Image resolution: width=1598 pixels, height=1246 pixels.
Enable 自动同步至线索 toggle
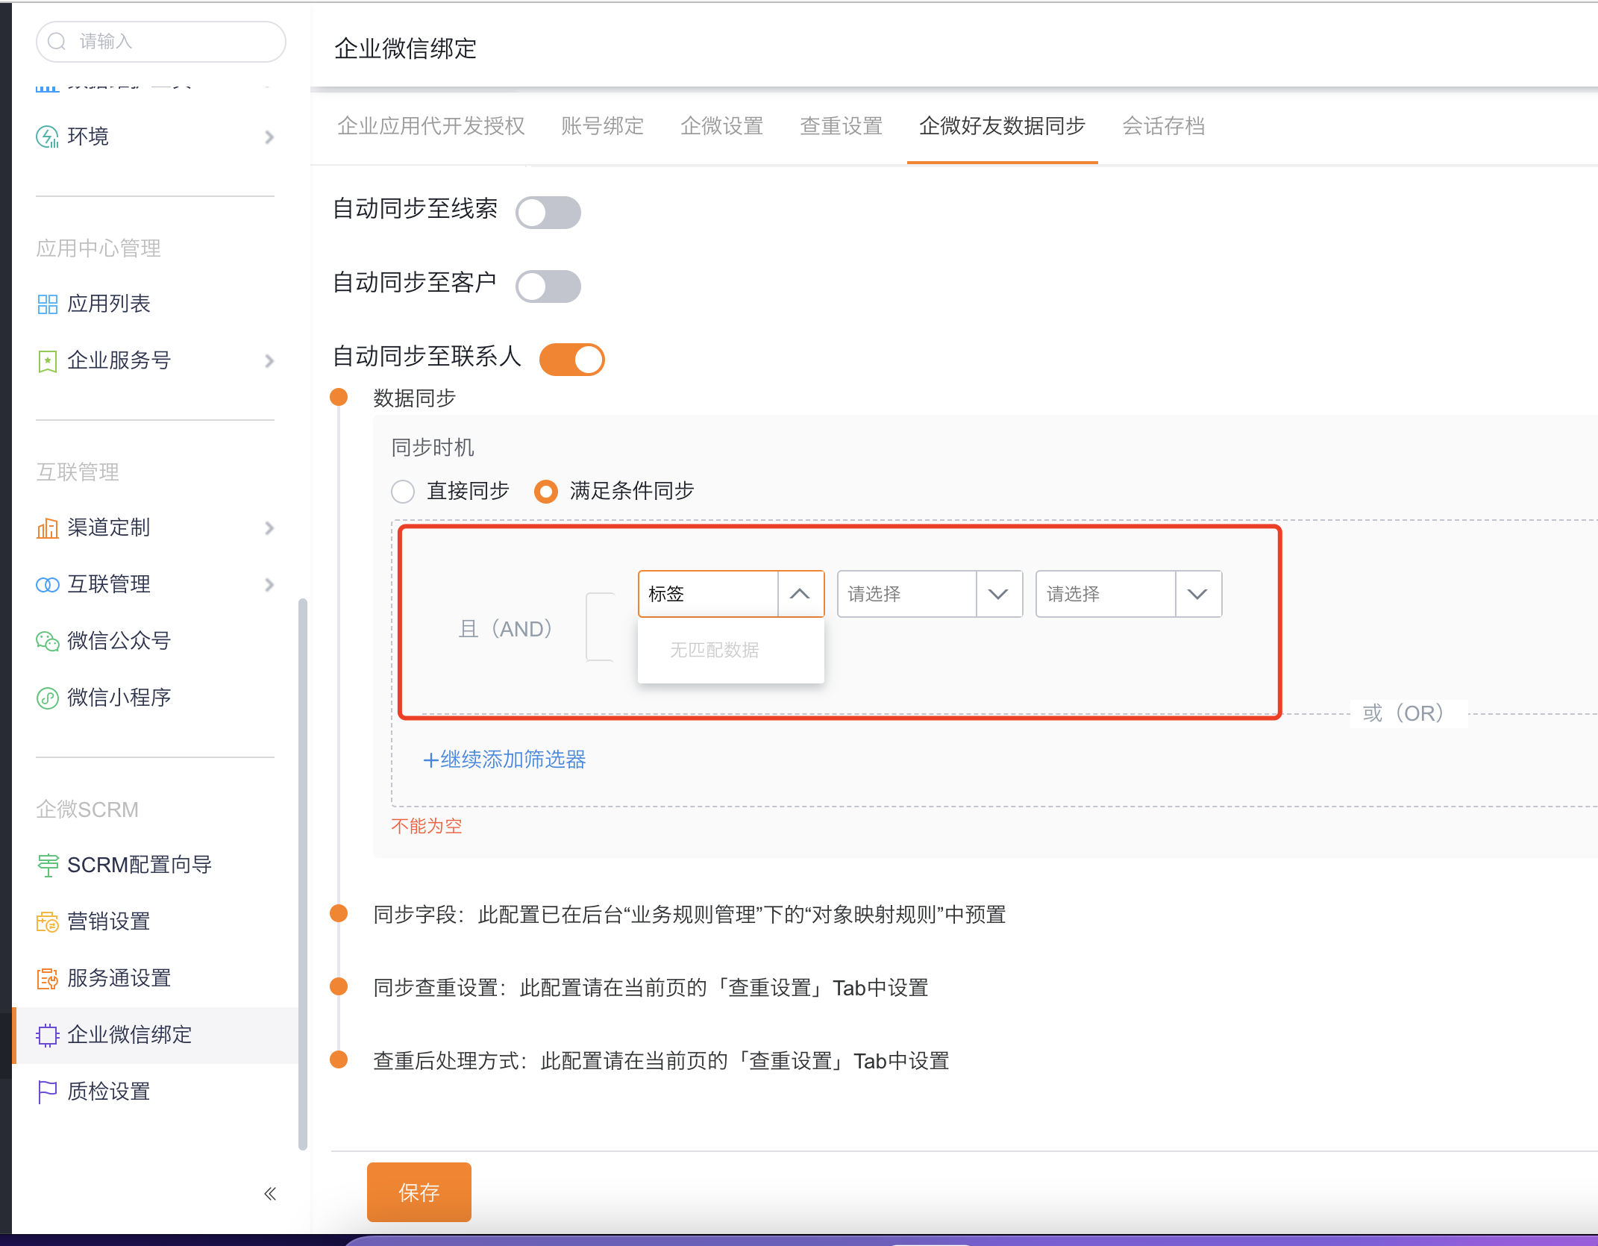coord(548,212)
